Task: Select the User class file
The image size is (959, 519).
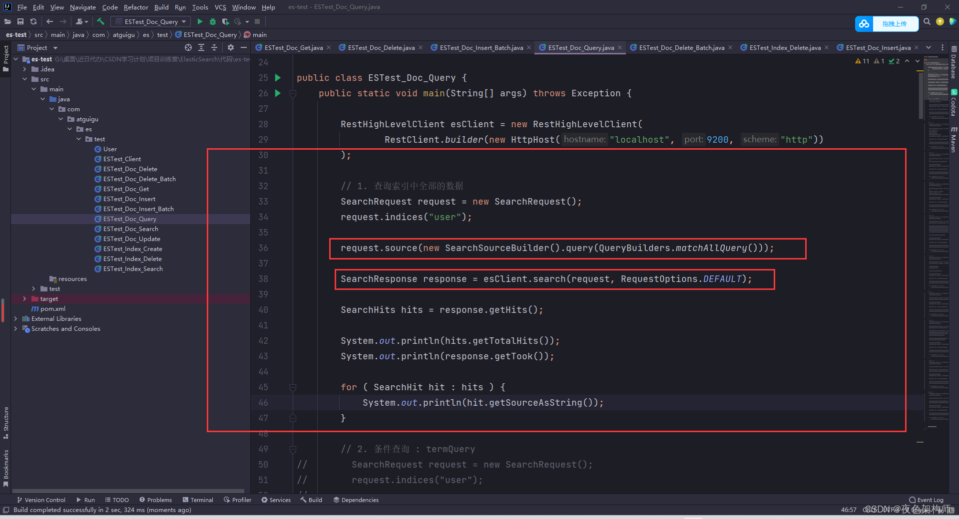Action: coord(110,149)
